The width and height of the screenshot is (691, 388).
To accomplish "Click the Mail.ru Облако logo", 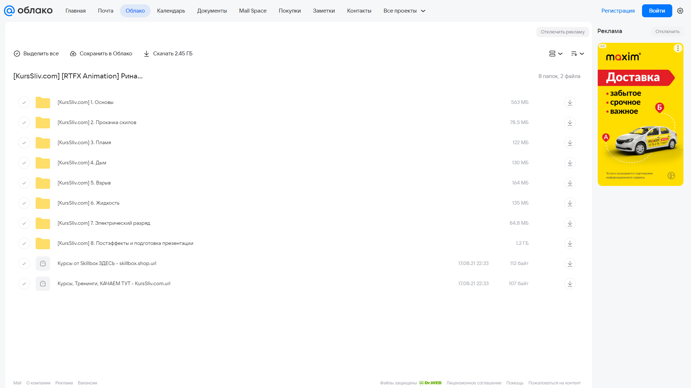I will (28, 11).
